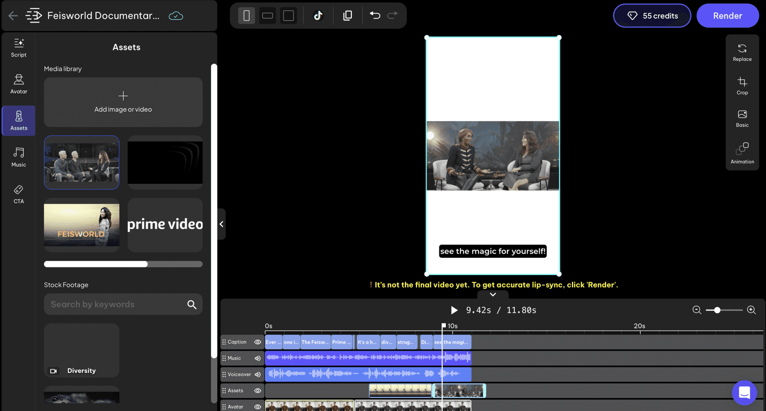766x411 pixels.
Task: Mute the Music track
Action: point(258,358)
